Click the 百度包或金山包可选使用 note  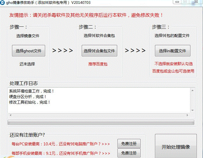click(173, 71)
